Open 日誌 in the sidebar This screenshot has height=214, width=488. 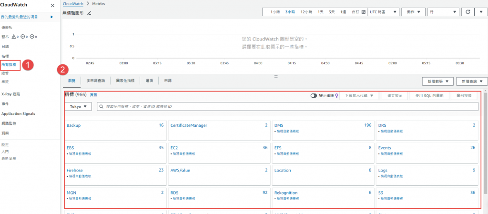[5, 46]
